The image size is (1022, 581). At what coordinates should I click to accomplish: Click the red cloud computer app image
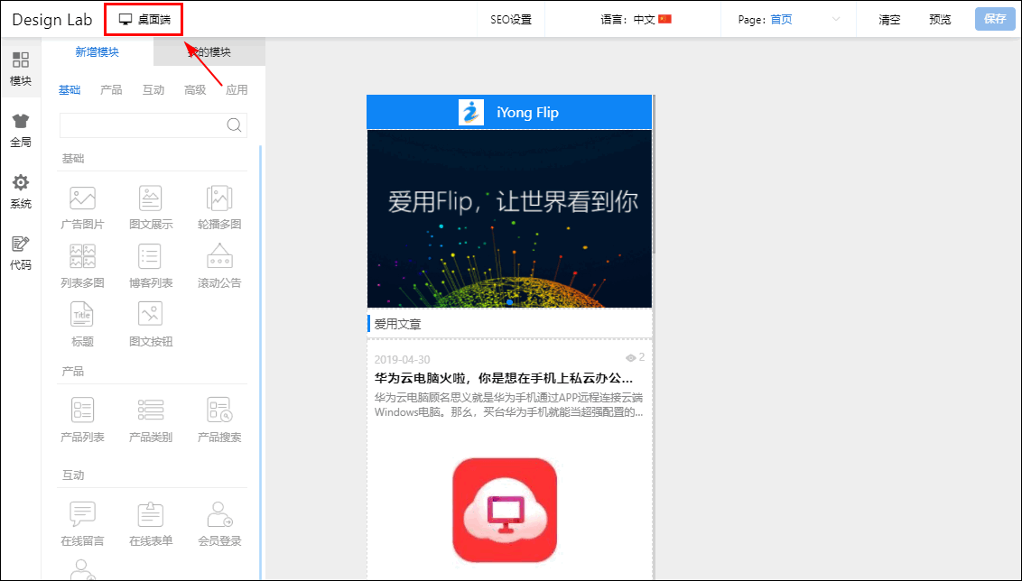coord(505,510)
